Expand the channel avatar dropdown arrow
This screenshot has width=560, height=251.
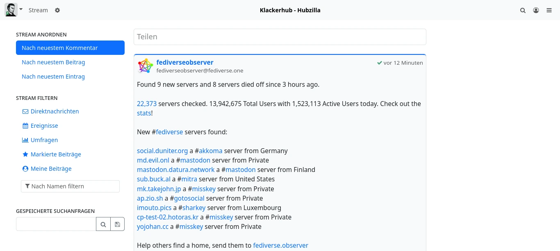click(21, 9)
